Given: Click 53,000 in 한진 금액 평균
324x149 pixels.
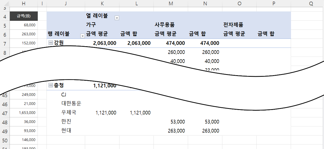Looking at the screenshot, I should click(178, 122).
